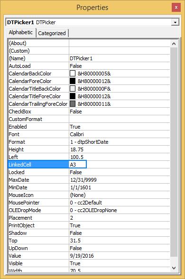Select the MinDate property
The width and height of the screenshot is (185, 279).
coord(18,187)
